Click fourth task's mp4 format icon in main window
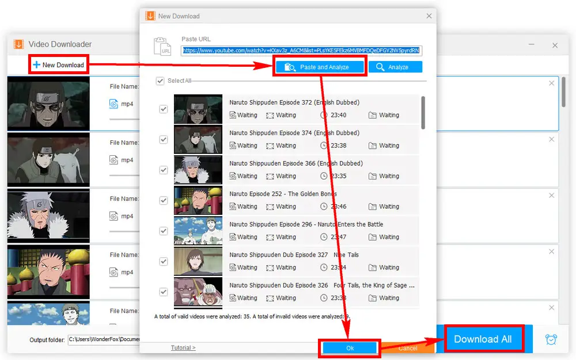576x360 pixels. pyautogui.click(x=113, y=272)
